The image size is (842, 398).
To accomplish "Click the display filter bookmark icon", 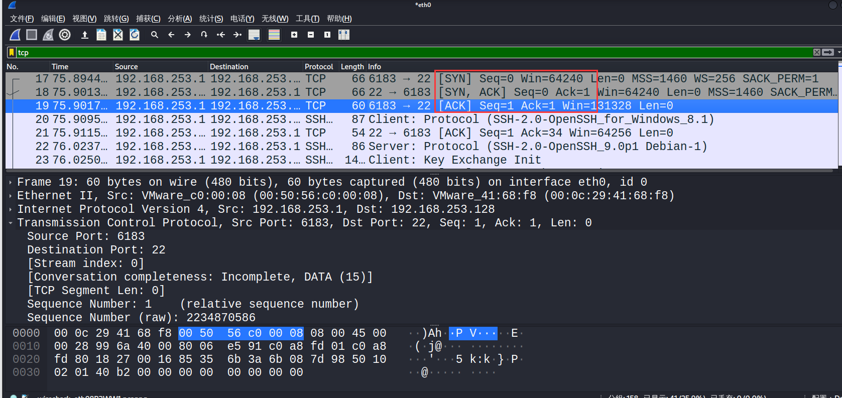I will pyautogui.click(x=12, y=52).
